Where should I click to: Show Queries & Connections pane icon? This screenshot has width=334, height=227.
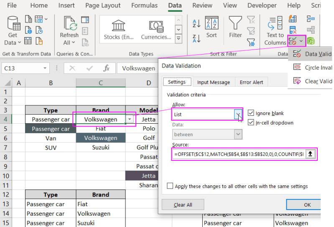pyautogui.click(x=85, y=20)
